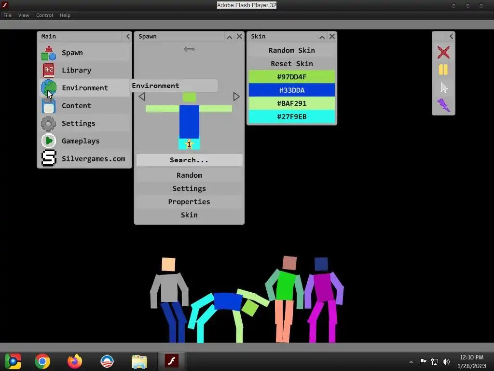The height and width of the screenshot is (371, 494).
Task: Click the clock showing 12:10 PM
Action: [472, 357]
